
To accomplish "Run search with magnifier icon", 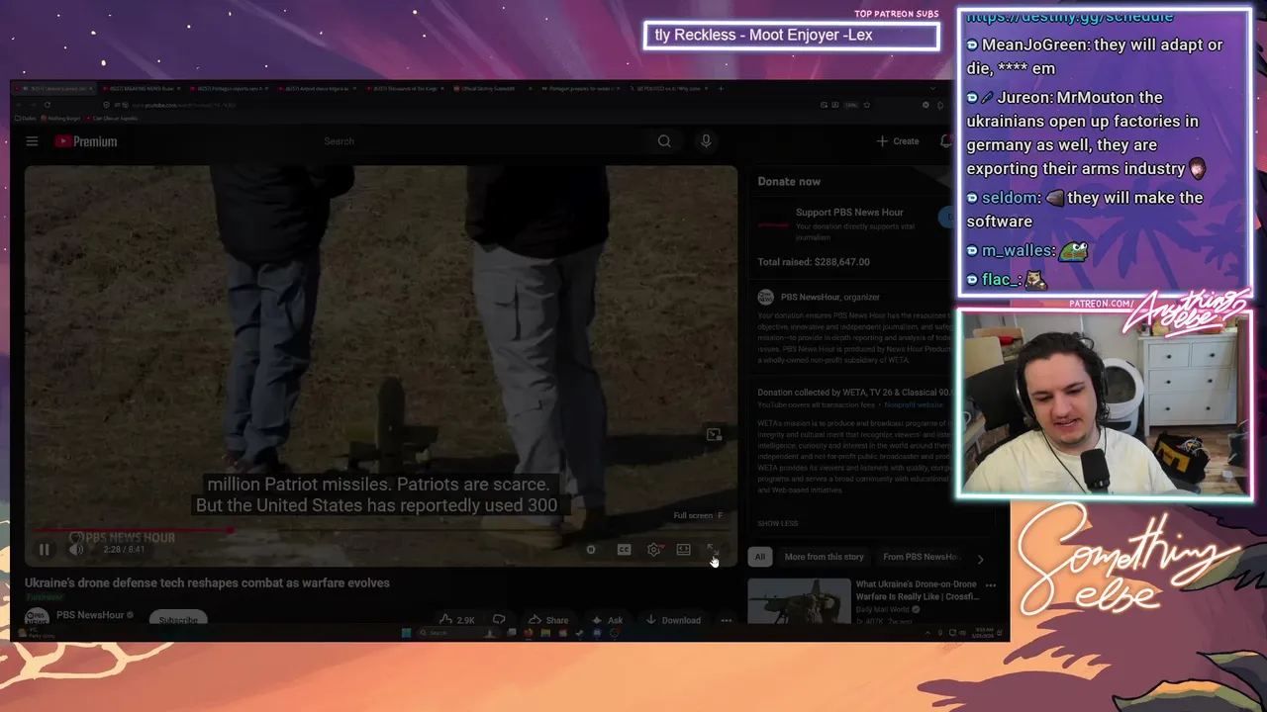I will (x=664, y=141).
